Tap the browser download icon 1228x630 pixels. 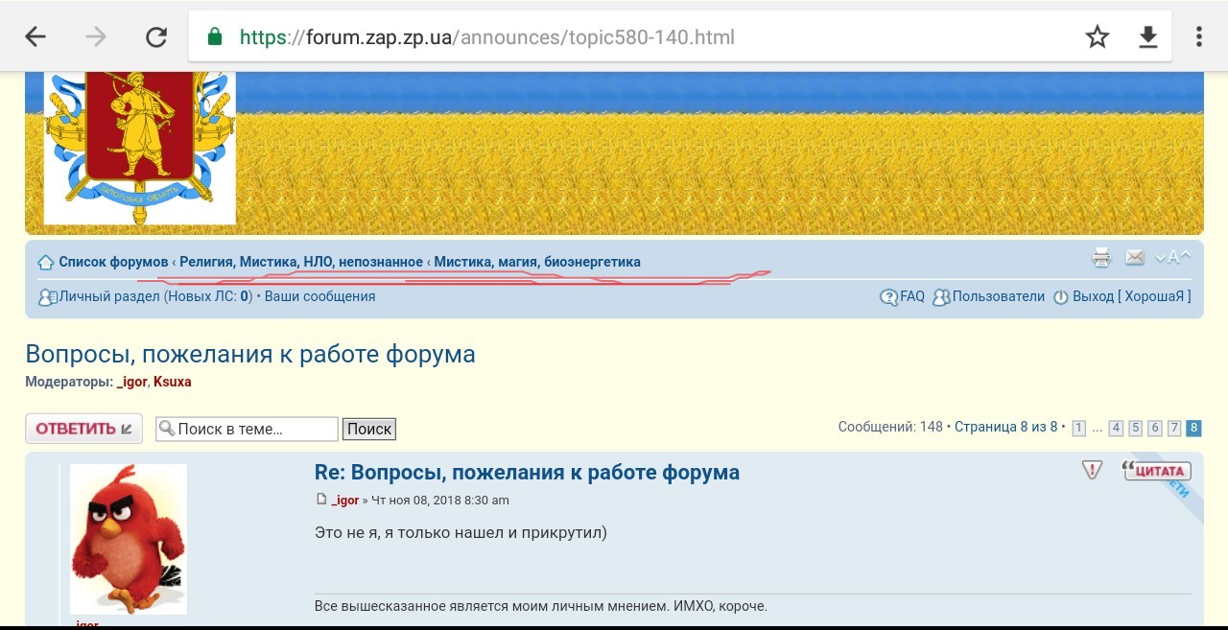[1147, 37]
